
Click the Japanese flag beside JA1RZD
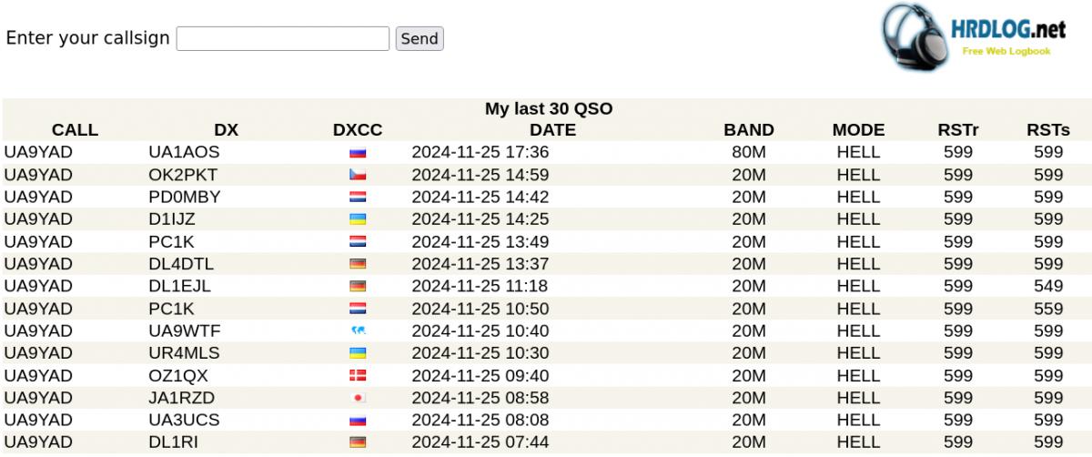(x=358, y=398)
